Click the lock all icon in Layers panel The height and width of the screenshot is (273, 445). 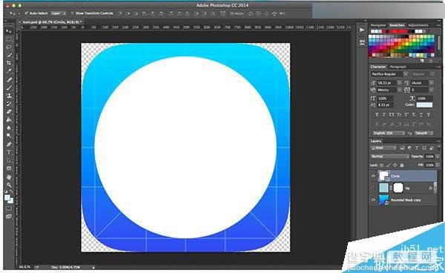coord(401,165)
